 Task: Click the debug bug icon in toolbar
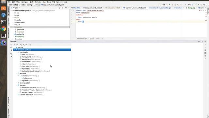coord(172,5)
